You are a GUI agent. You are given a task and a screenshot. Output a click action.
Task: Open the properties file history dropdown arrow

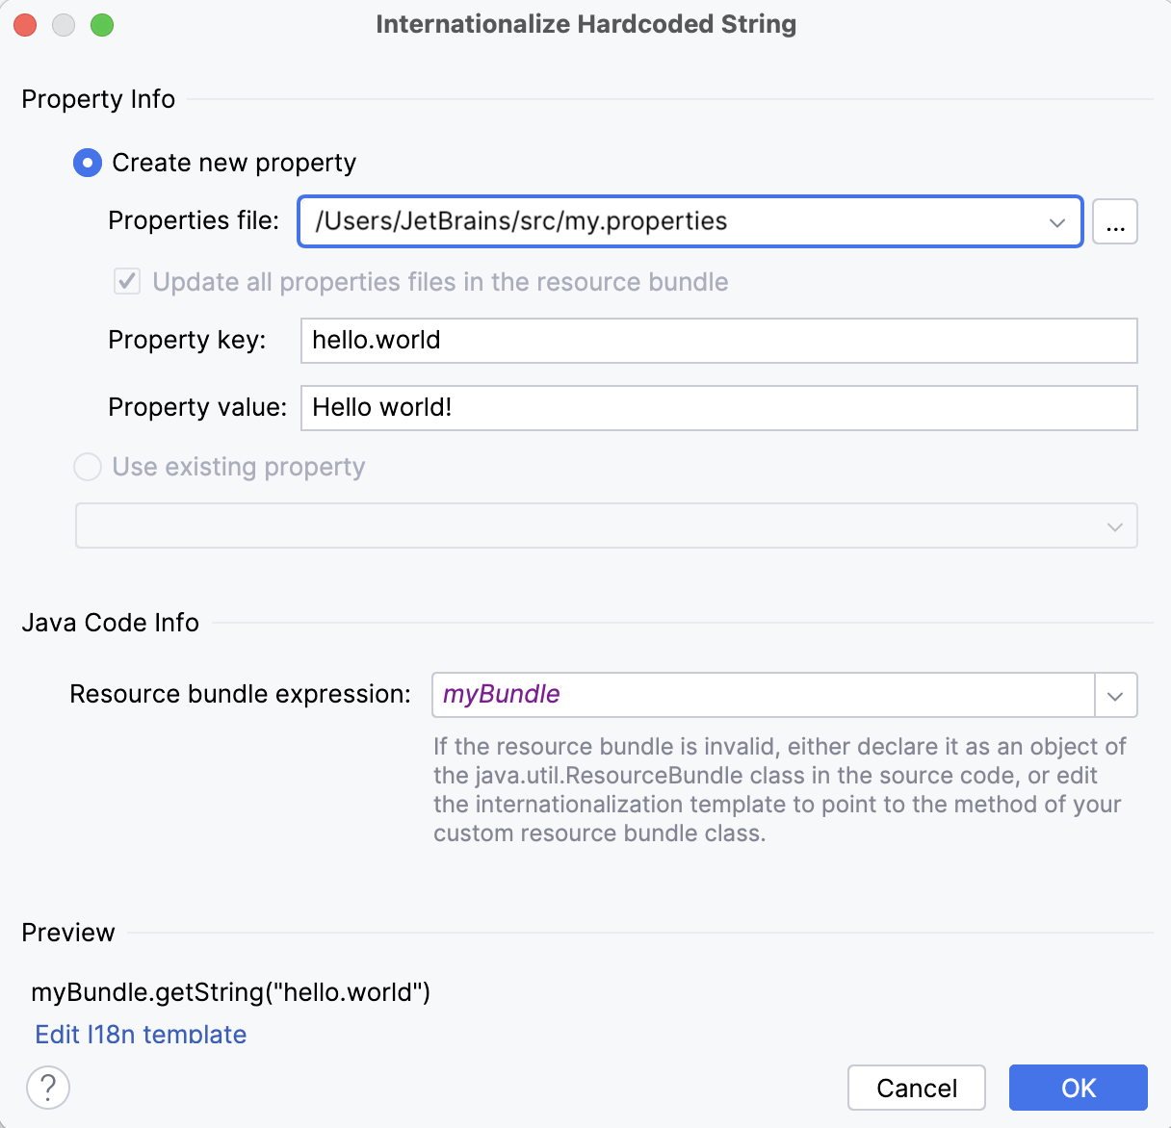pyautogui.click(x=1056, y=221)
